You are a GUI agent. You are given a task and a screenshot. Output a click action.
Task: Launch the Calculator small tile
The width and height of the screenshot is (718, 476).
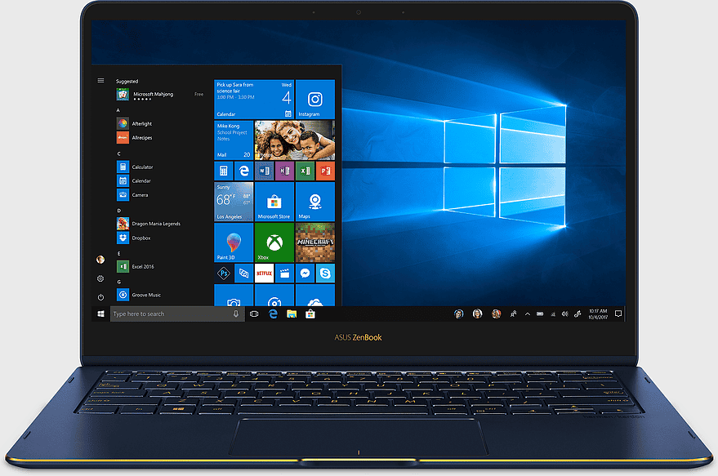[x=224, y=171]
